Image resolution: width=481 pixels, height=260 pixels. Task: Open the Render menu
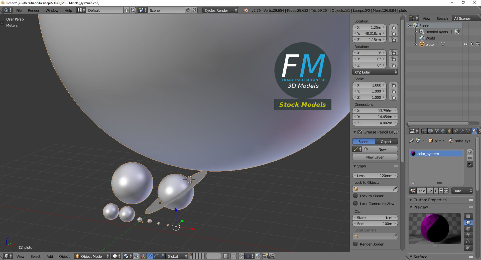(x=34, y=10)
